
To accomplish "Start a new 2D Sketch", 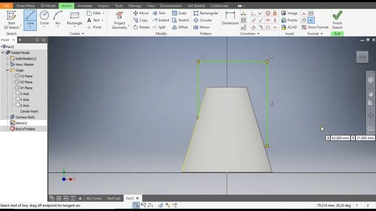I will click(11, 20).
